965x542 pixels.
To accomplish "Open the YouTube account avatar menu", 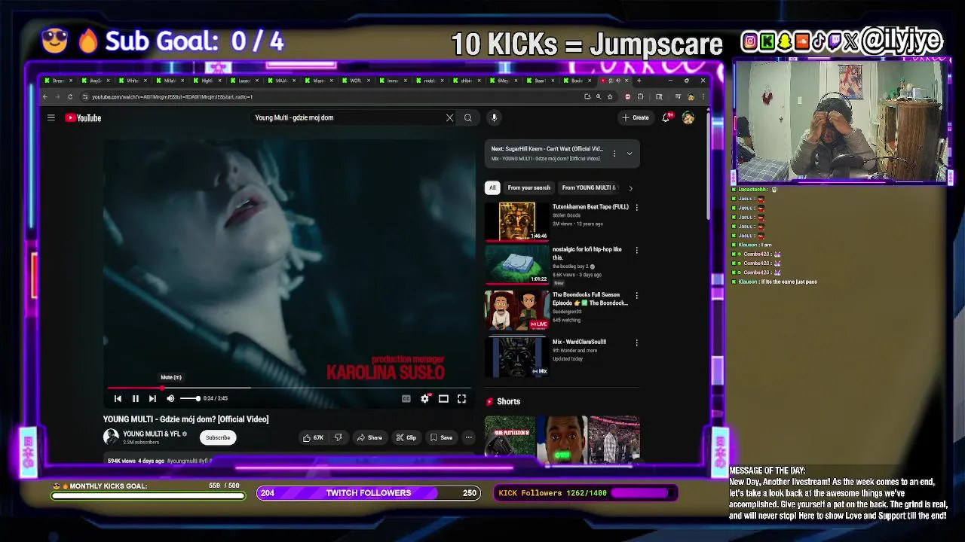I will tap(688, 117).
